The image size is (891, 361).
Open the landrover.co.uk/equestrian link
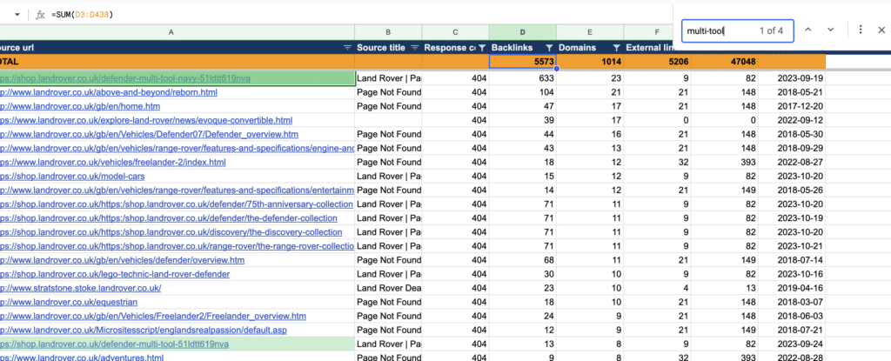[x=69, y=302]
